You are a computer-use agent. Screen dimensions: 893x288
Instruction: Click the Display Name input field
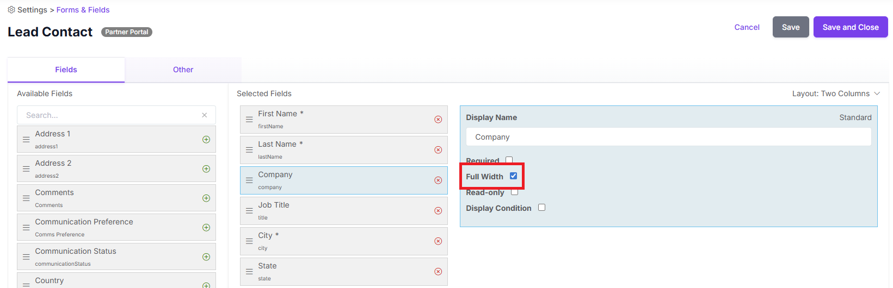[668, 137]
